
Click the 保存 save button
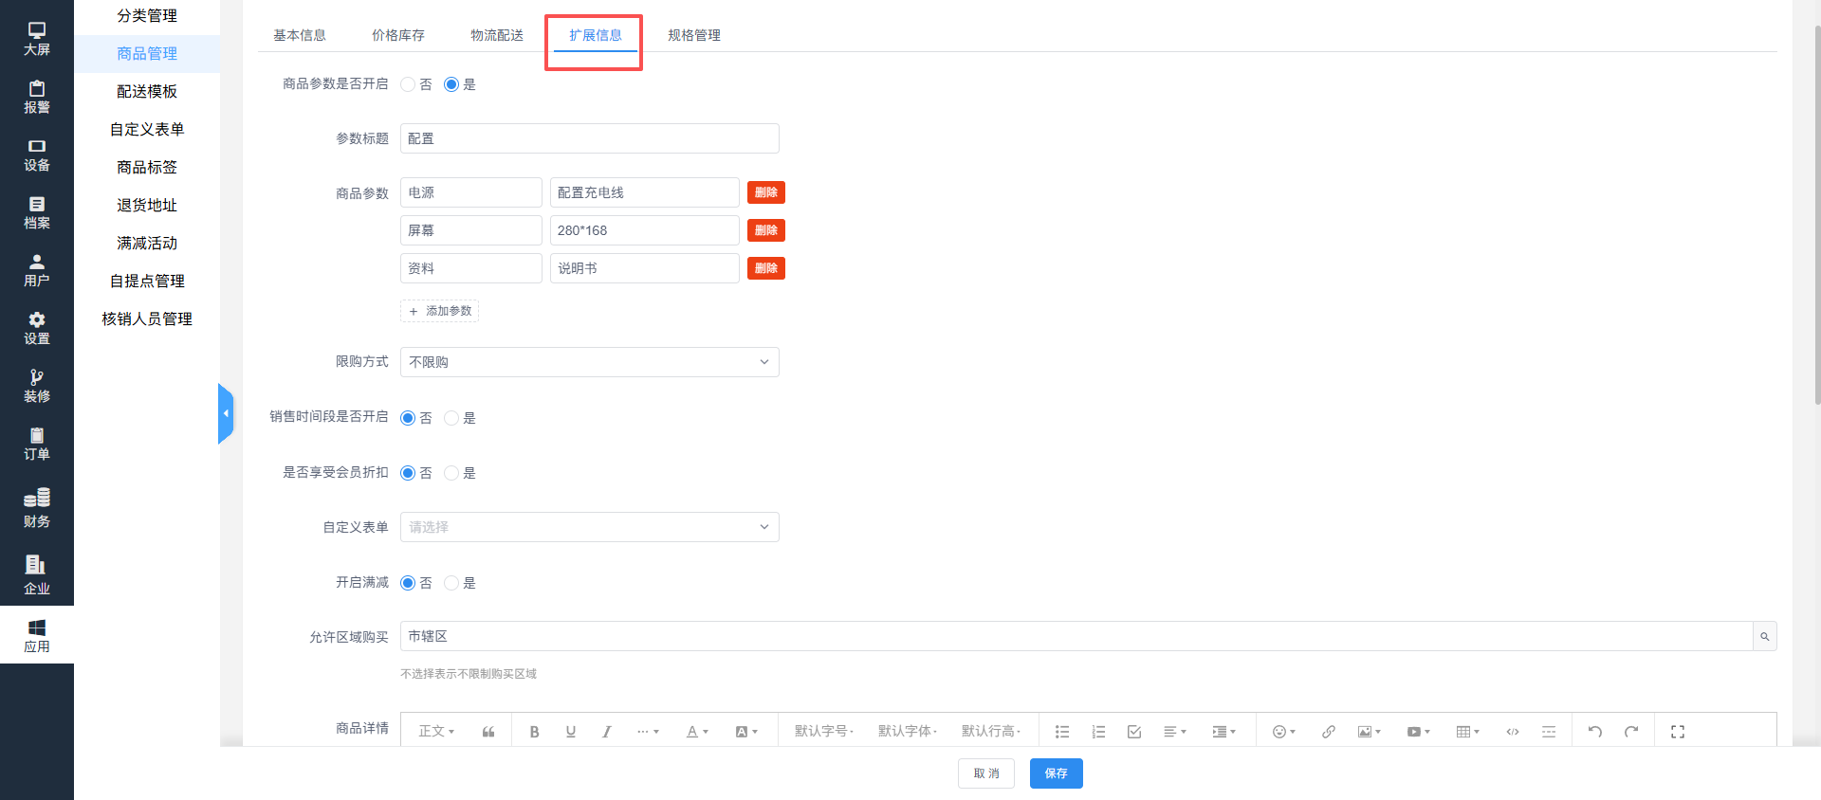click(1057, 773)
